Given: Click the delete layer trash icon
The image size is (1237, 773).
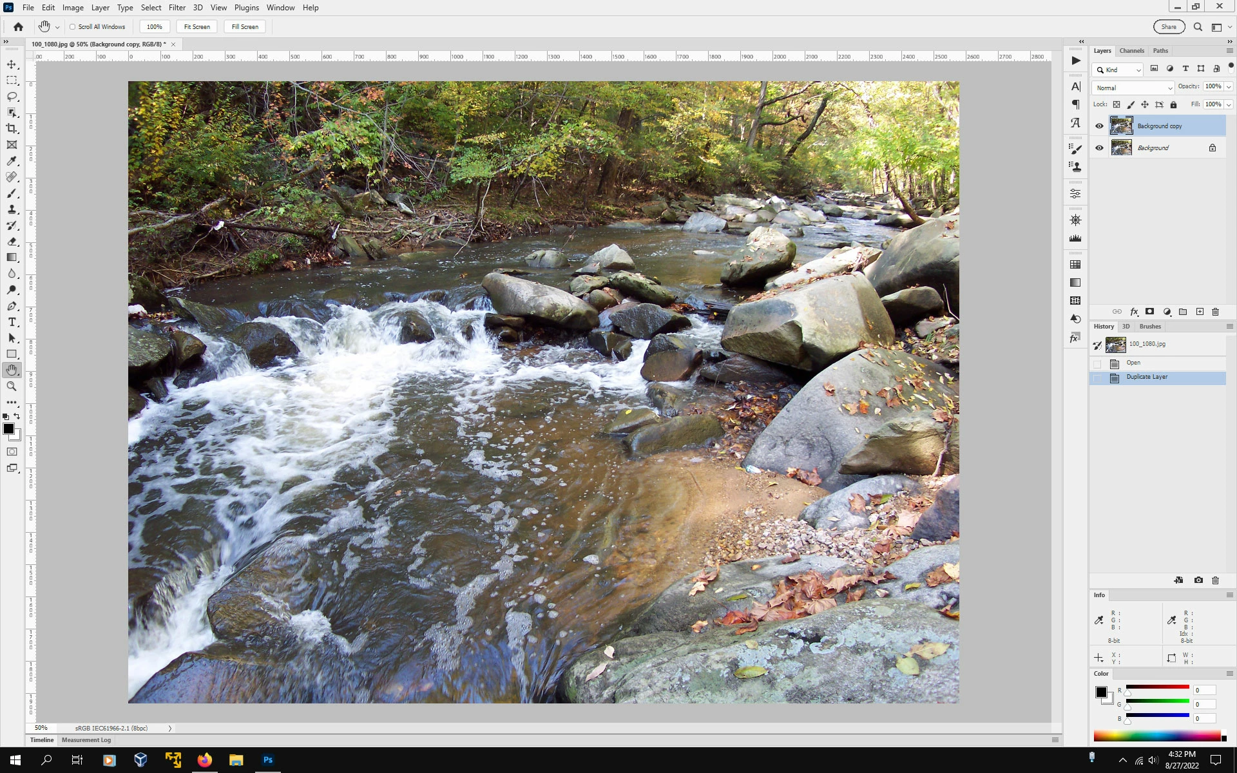Looking at the screenshot, I should (x=1215, y=312).
